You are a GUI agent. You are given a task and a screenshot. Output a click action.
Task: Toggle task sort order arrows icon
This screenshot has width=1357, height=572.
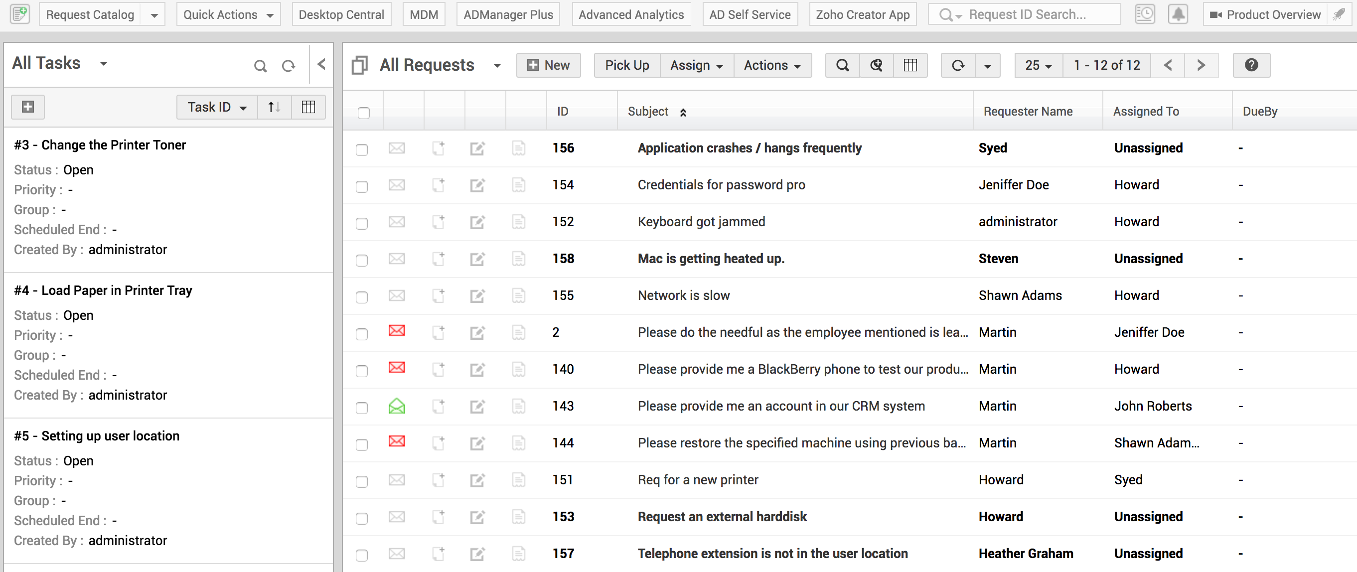coord(274,107)
